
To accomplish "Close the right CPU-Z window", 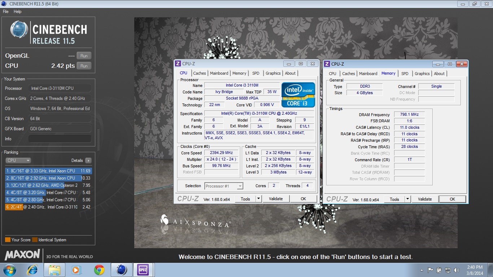I will click(462, 64).
